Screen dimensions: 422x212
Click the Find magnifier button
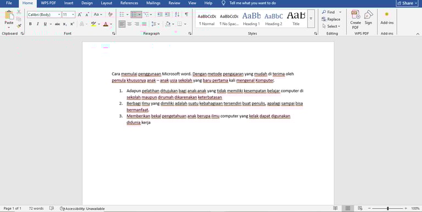coord(329,12)
